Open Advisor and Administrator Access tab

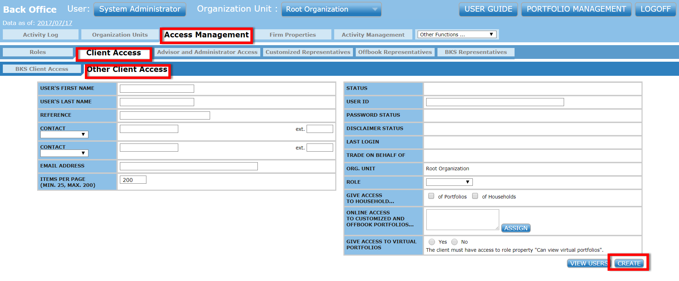(207, 52)
